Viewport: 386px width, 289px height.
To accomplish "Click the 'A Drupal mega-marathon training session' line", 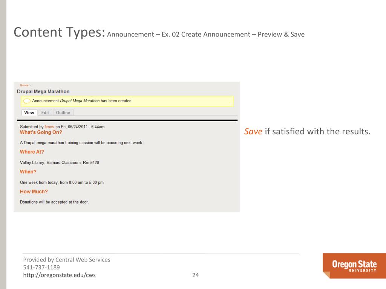I will pyautogui.click(x=81, y=143).
